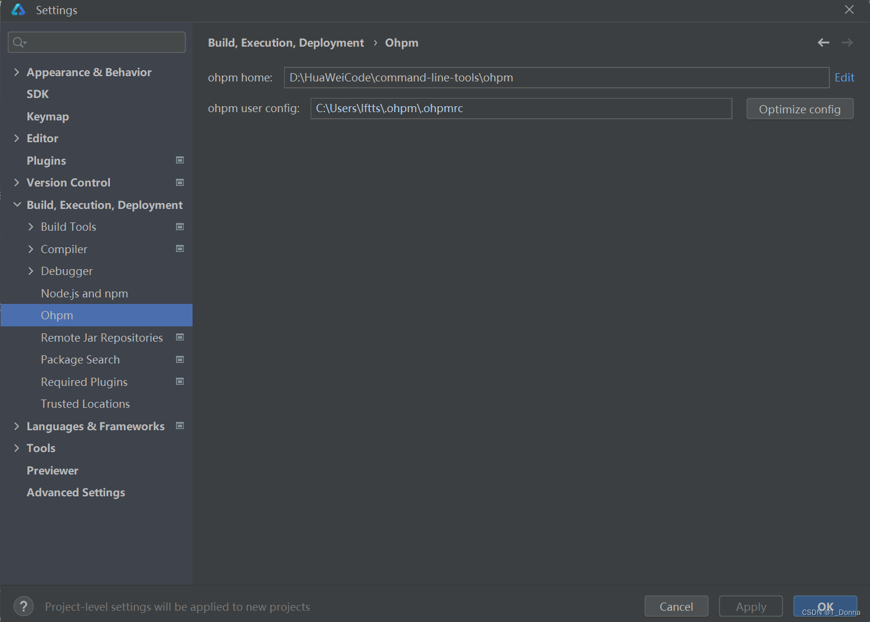This screenshot has width=870, height=622.
Task: Select Ohpm in the settings tree
Action: (96, 315)
